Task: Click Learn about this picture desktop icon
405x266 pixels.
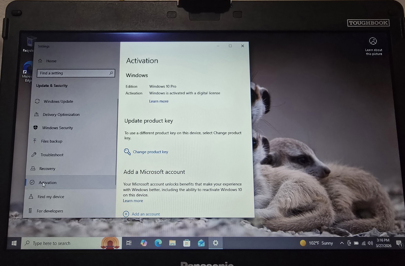Action: (373, 46)
